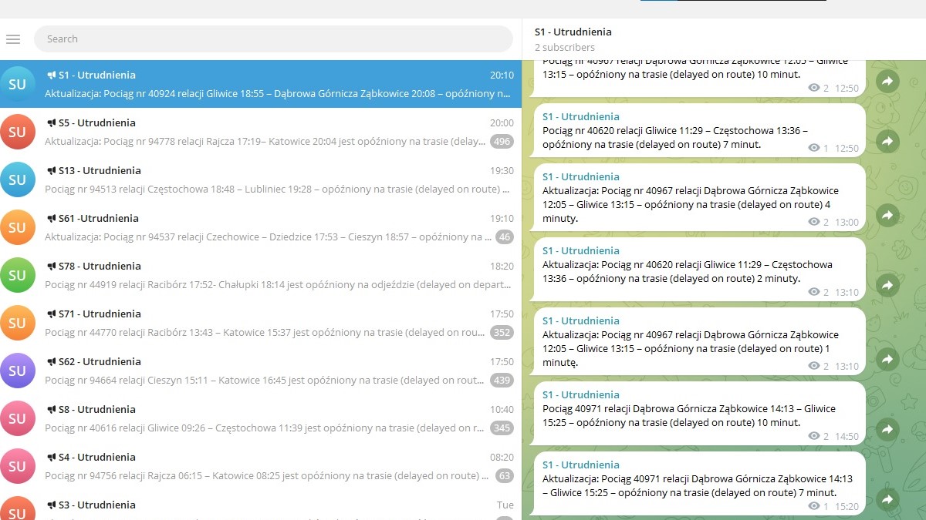Click S1 - Utrudnienia sender name in 13:00 message
Image resolution: width=926 pixels, height=520 pixels.
point(580,176)
